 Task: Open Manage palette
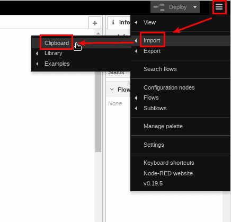click(x=180, y=126)
